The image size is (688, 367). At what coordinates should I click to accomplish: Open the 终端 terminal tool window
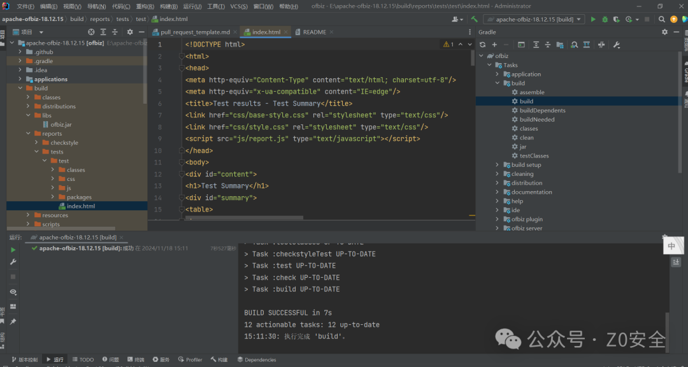pyautogui.click(x=136, y=359)
